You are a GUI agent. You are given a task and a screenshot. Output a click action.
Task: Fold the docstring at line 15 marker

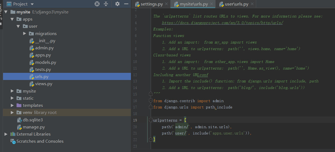150,94
